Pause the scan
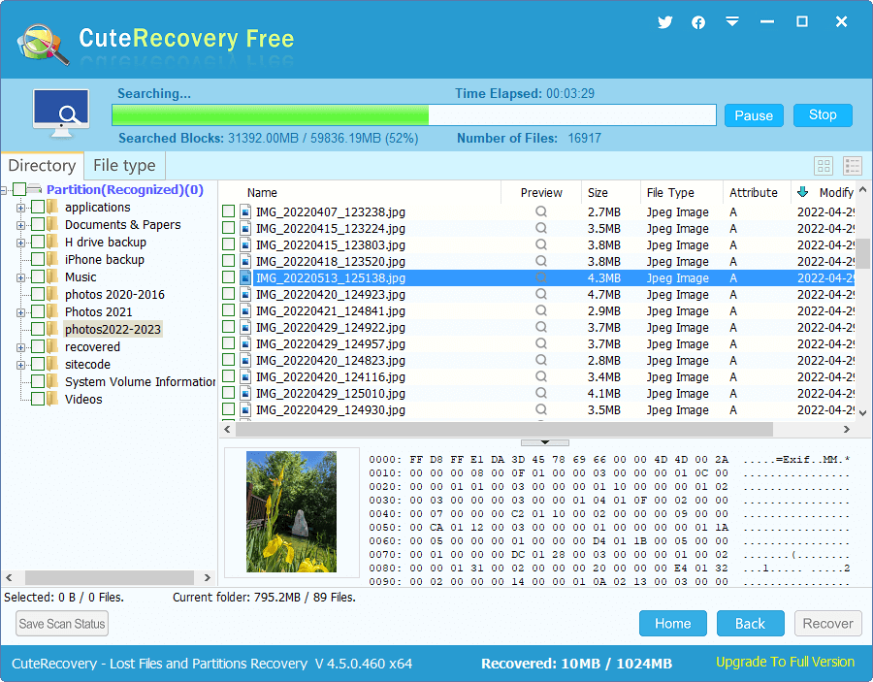Image resolution: width=873 pixels, height=682 pixels. click(754, 115)
